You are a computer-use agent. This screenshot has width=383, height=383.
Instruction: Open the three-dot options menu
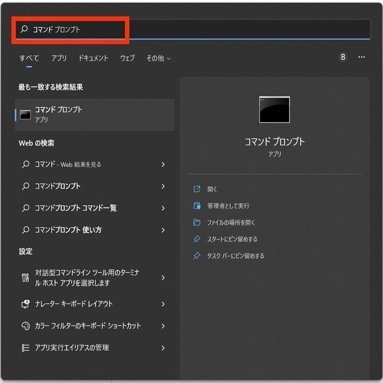pyautogui.click(x=362, y=57)
